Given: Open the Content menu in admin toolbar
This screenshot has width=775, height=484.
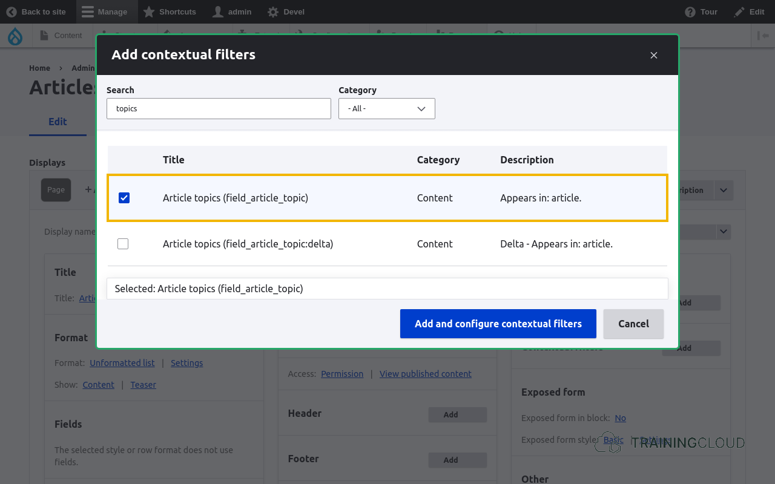Looking at the screenshot, I should tap(61, 36).
